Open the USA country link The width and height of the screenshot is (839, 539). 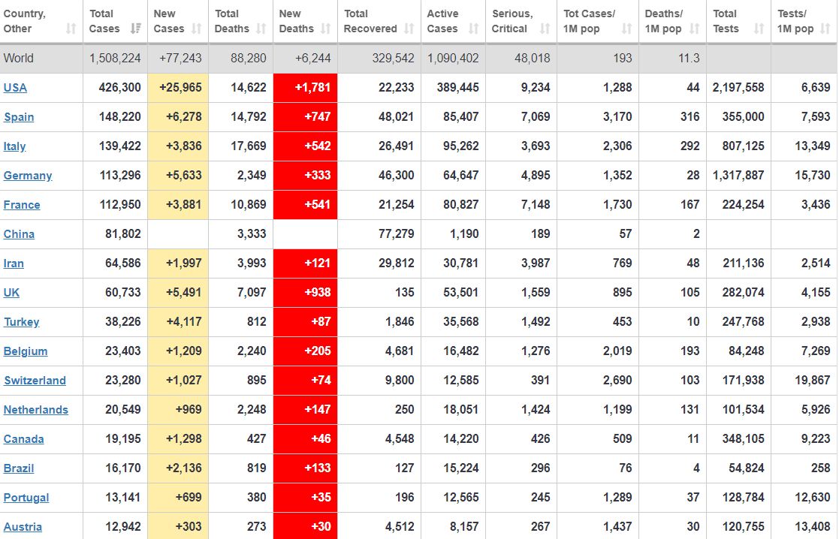coord(15,88)
